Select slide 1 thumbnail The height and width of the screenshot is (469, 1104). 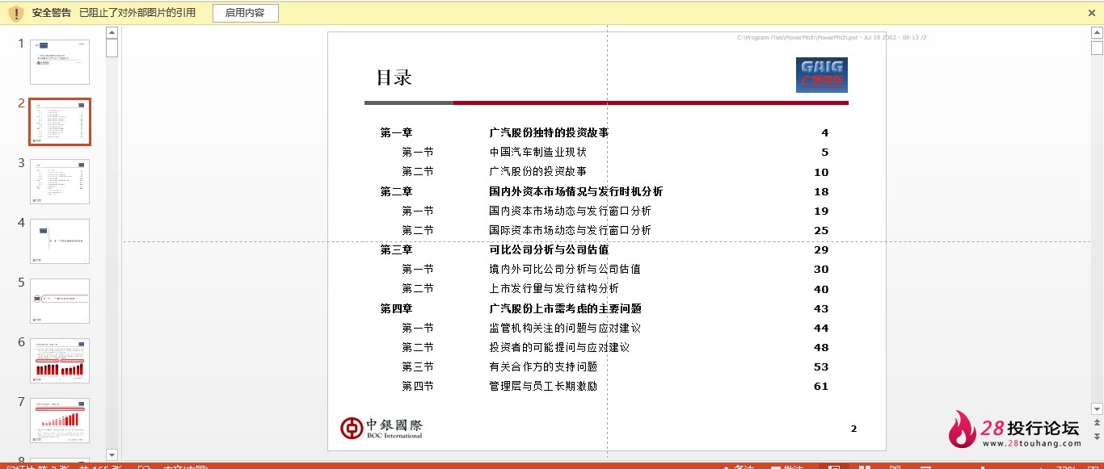60,62
